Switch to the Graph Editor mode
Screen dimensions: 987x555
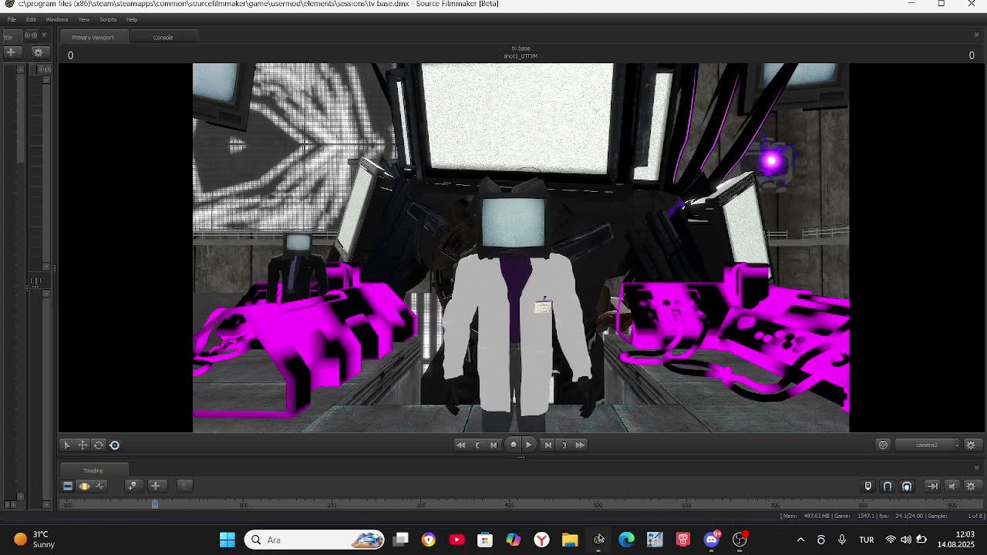(x=100, y=486)
